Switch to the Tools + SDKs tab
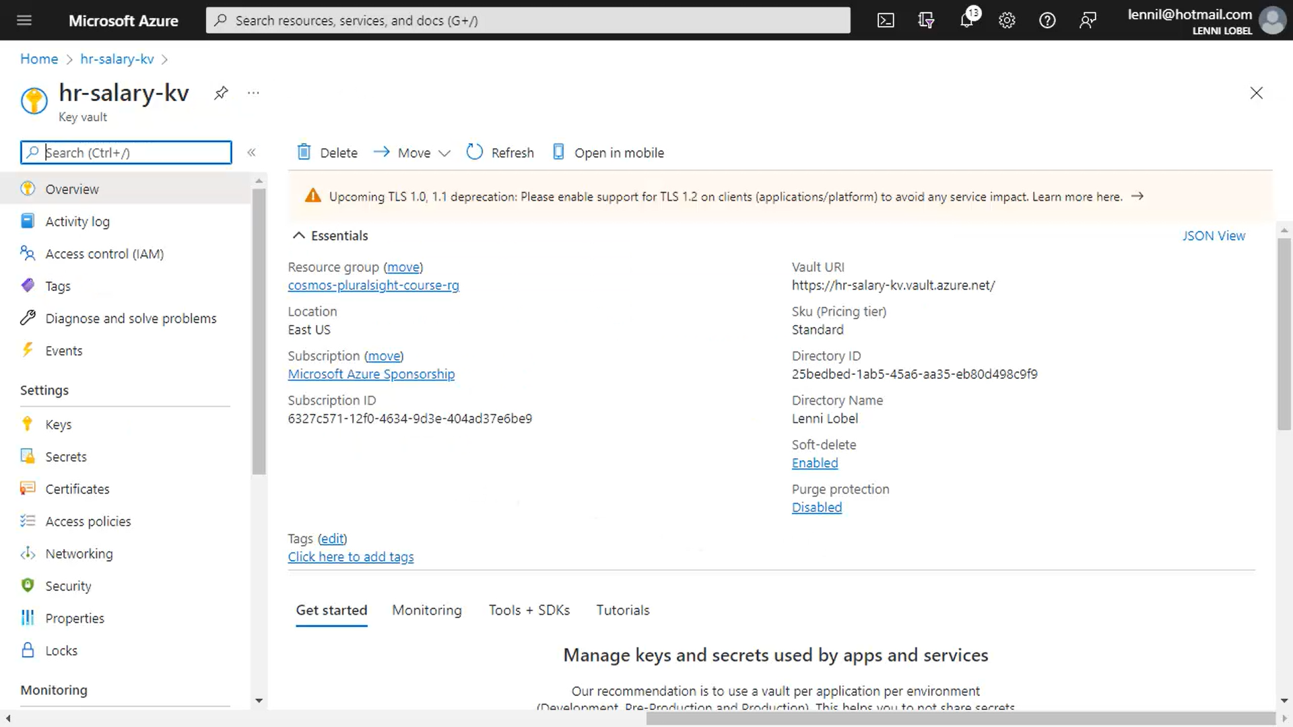 tap(529, 610)
